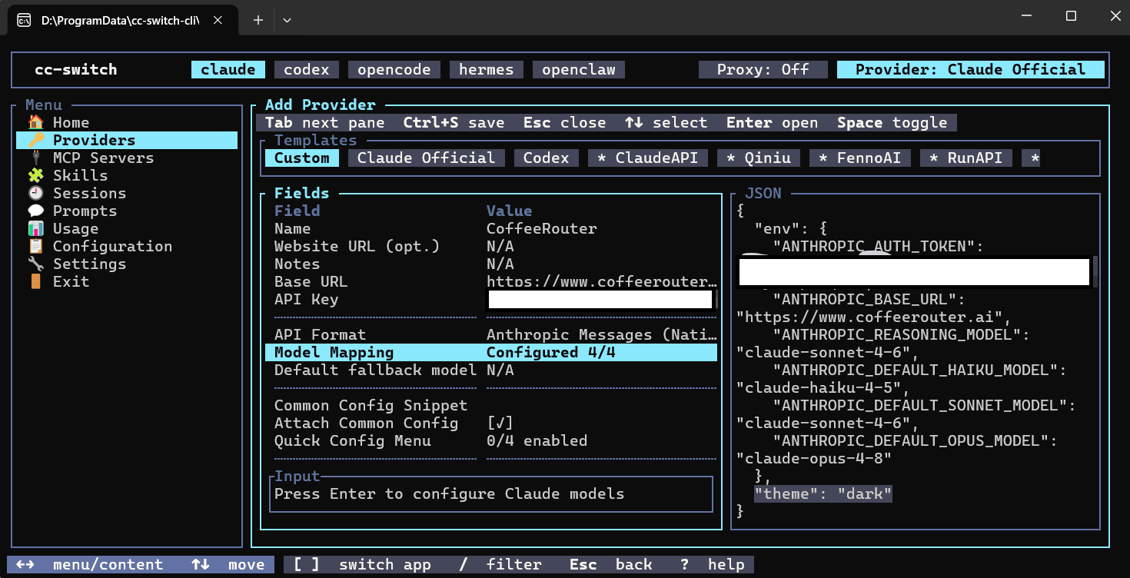
Task: Select the API Format field row
Action: pyautogui.click(x=491, y=334)
